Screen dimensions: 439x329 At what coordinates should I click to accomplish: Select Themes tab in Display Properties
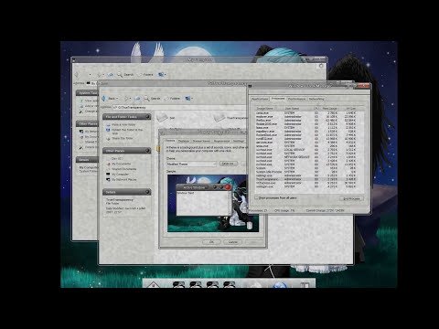click(x=170, y=141)
